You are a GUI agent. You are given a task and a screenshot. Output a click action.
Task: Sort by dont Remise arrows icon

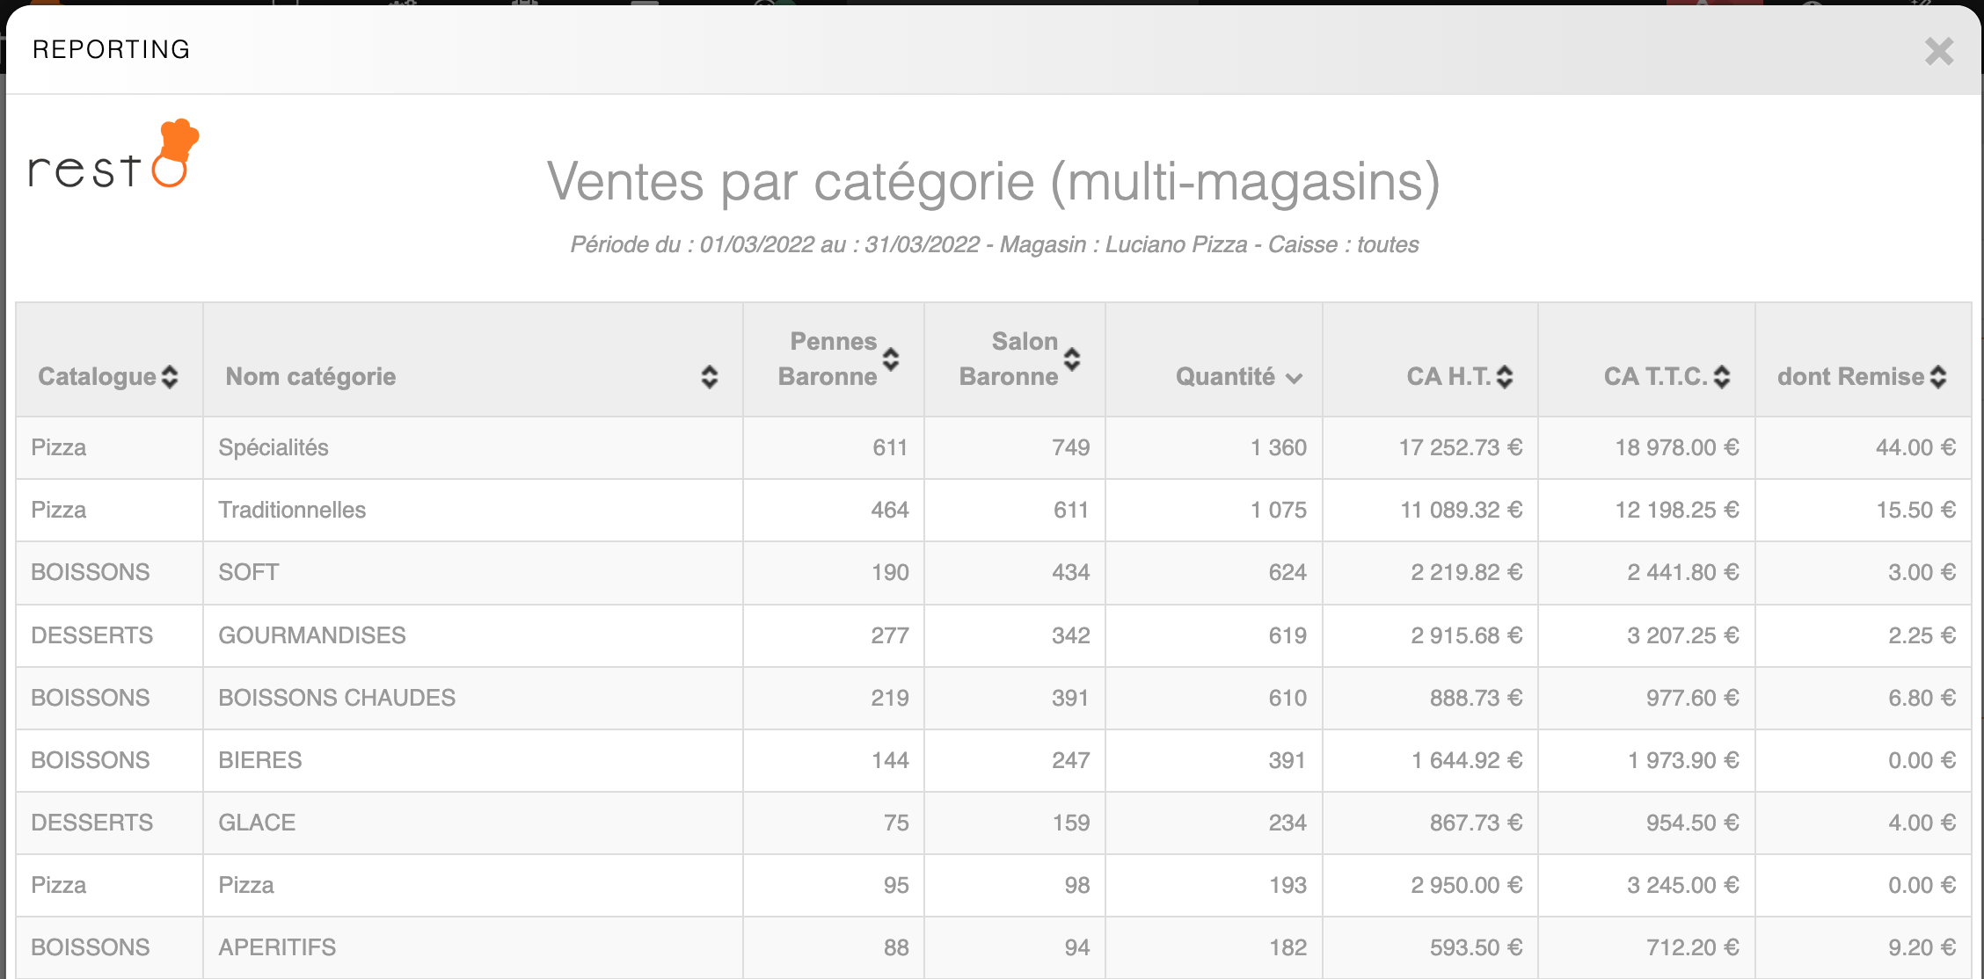[x=1938, y=377]
